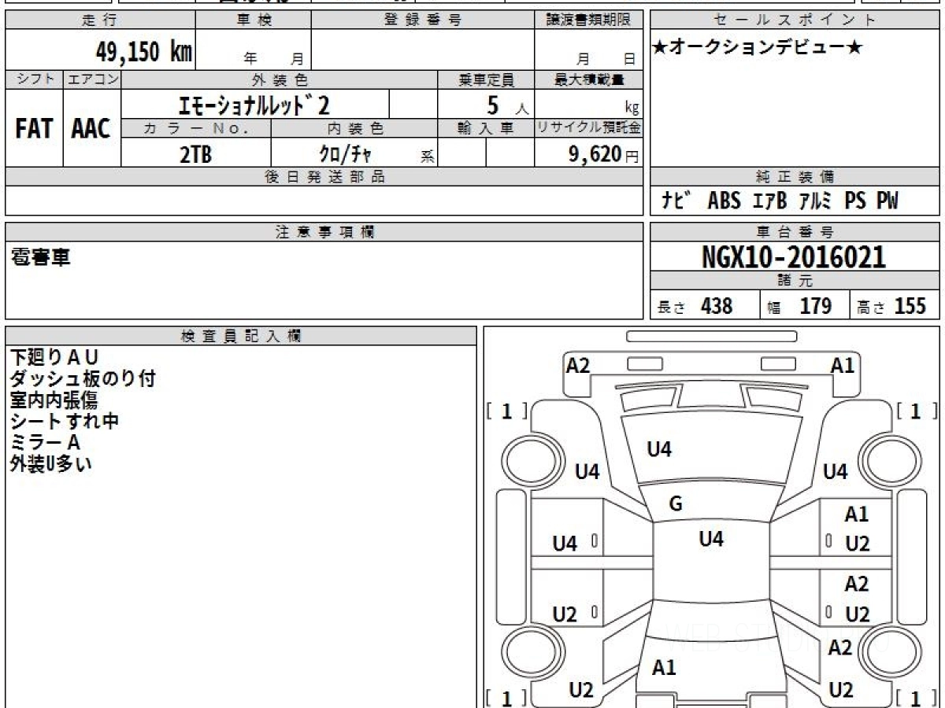Click the A1 mark on the front bumper
Viewport: 945px width, 708px height.
(x=843, y=365)
